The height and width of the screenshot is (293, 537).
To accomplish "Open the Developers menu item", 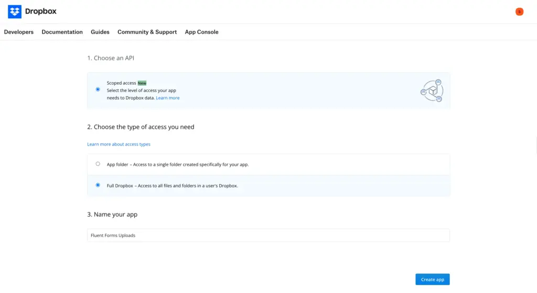I will [x=19, y=32].
